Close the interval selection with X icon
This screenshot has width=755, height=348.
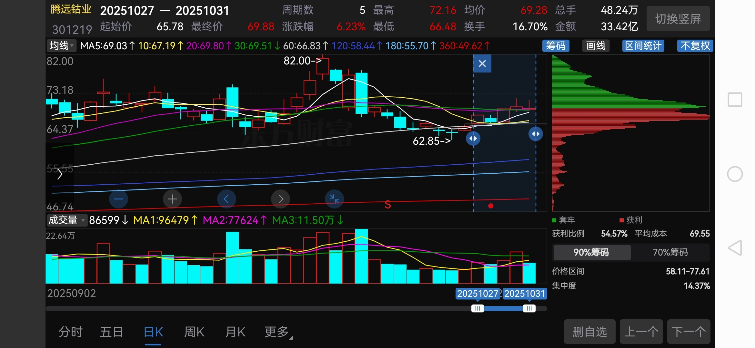(x=482, y=63)
